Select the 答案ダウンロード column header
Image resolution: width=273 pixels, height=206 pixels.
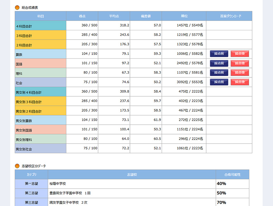click(x=229, y=16)
